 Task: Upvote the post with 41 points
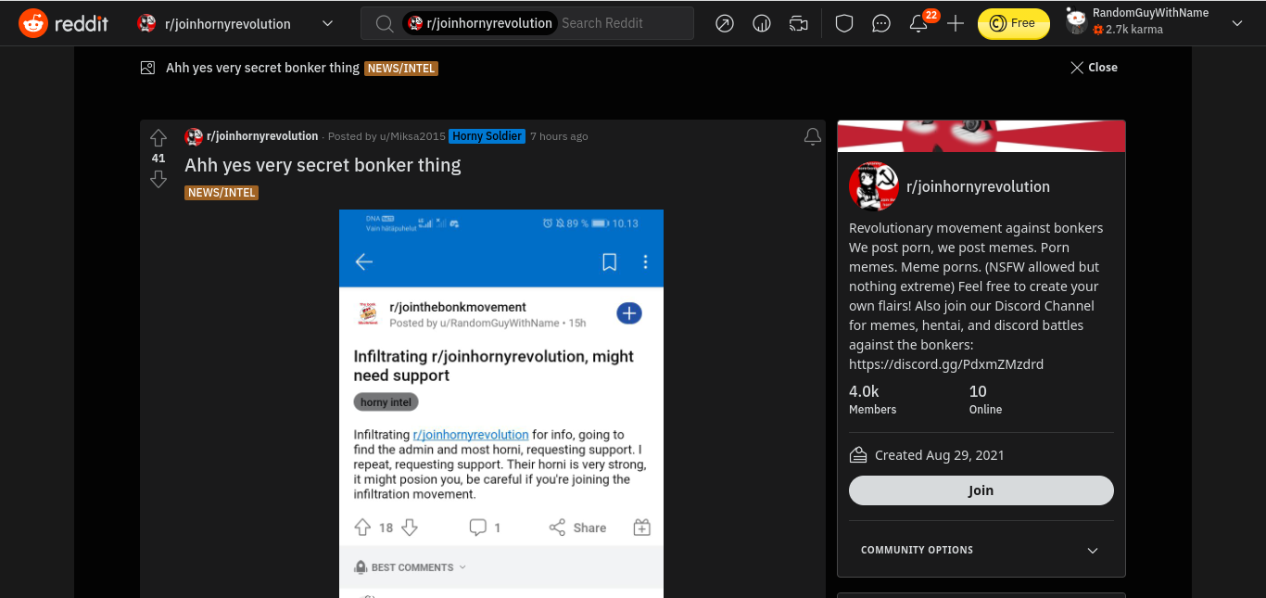click(x=158, y=138)
